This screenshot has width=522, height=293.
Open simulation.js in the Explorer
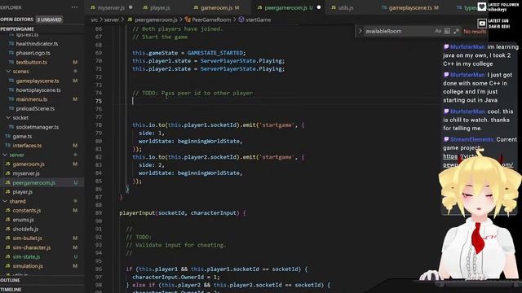click(x=28, y=266)
